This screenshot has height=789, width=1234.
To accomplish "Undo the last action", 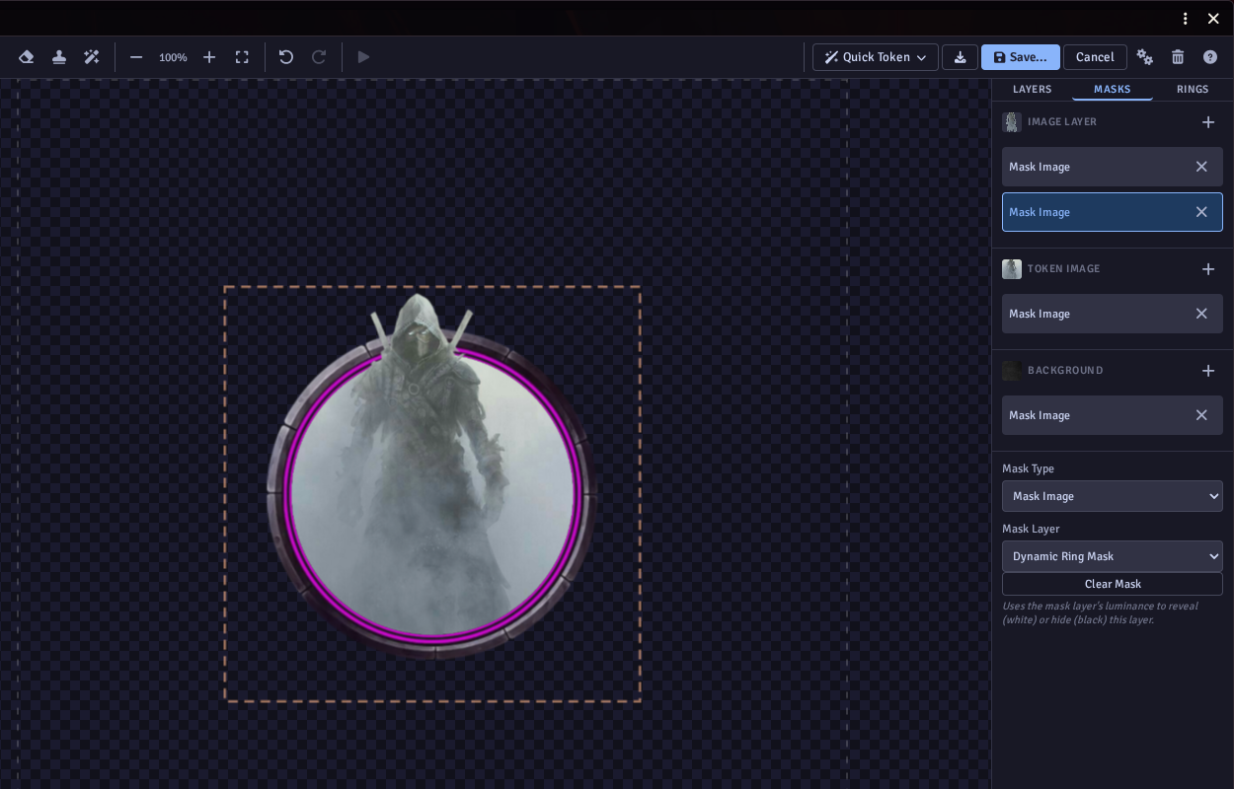I will 286,57.
